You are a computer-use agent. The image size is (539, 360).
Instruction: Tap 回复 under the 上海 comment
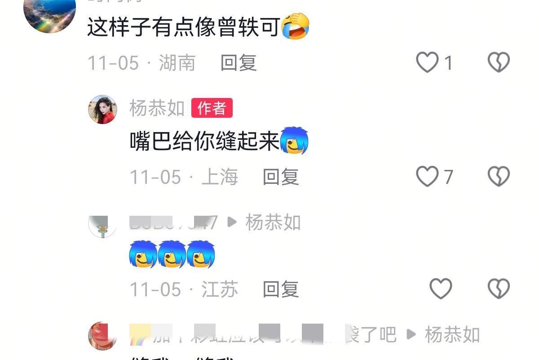(x=281, y=177)
